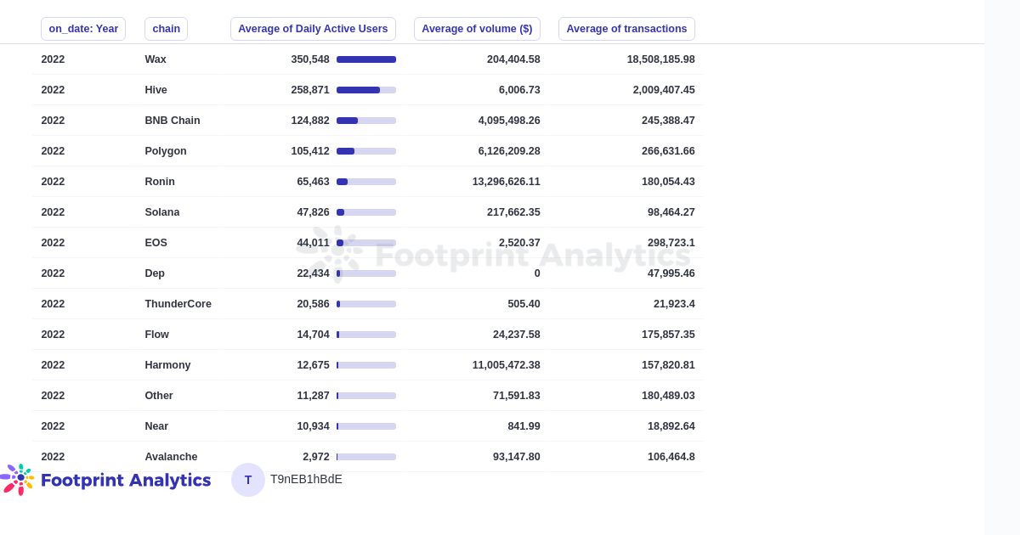Open the chain column header
Screen dimensions: 1020x535
point(166,28)
